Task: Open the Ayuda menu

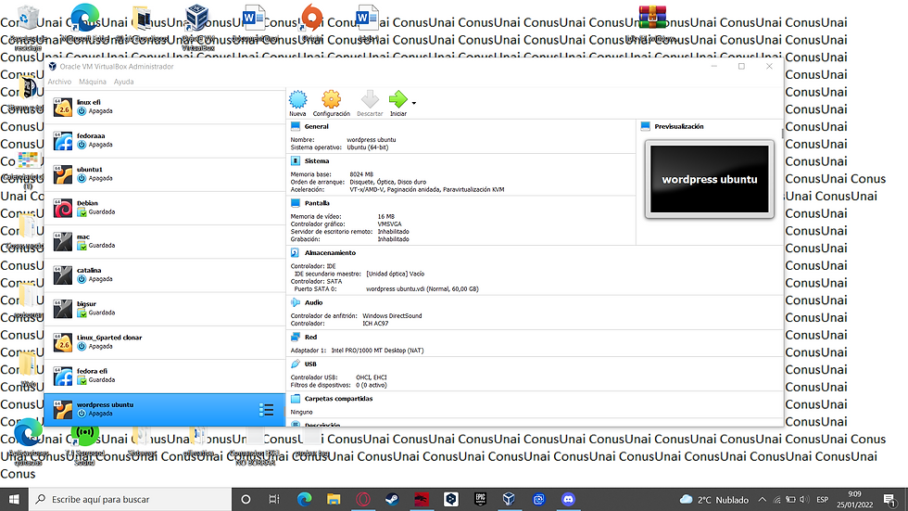Action: pyautogui.click(x=123, y=82)
